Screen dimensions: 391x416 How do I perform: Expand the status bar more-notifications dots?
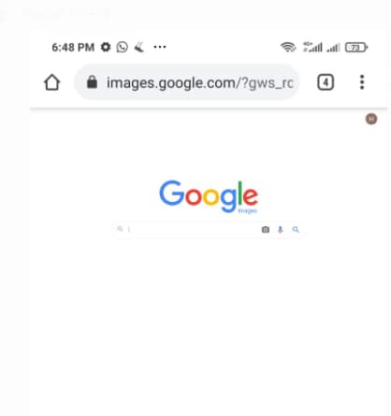click(160, 47)
